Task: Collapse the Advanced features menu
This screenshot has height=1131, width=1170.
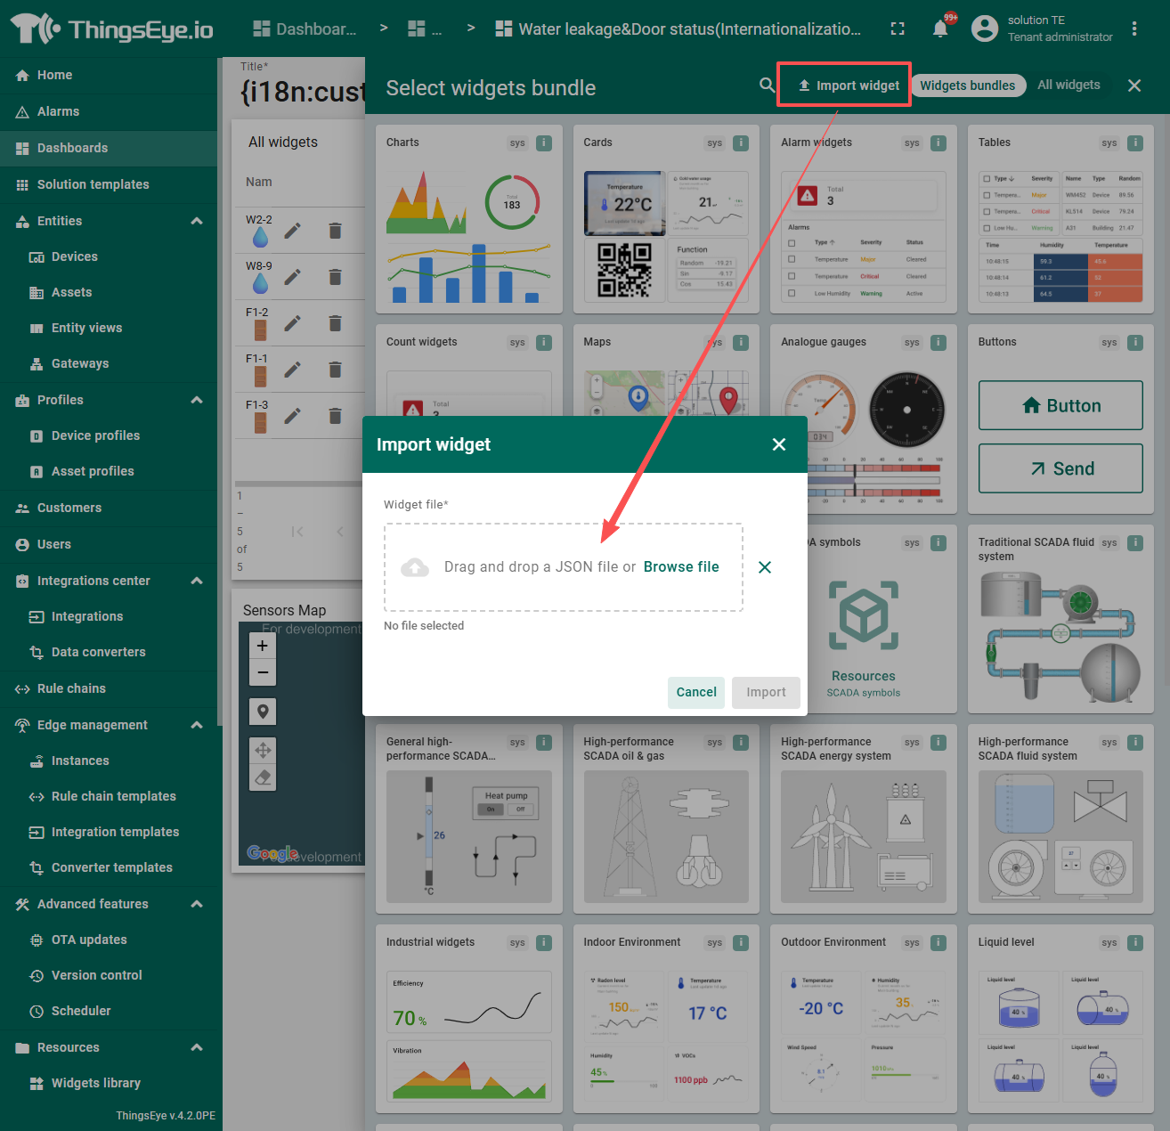Action: 197,904
